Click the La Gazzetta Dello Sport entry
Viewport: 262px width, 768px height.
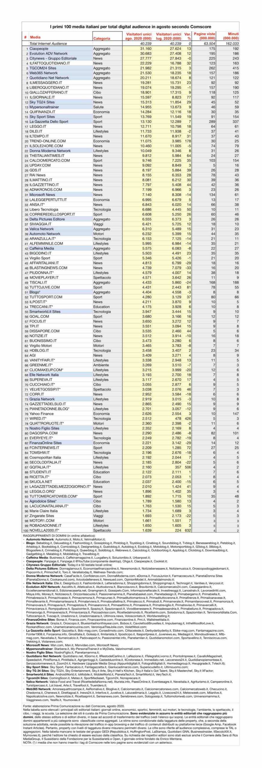pos(49,121)
